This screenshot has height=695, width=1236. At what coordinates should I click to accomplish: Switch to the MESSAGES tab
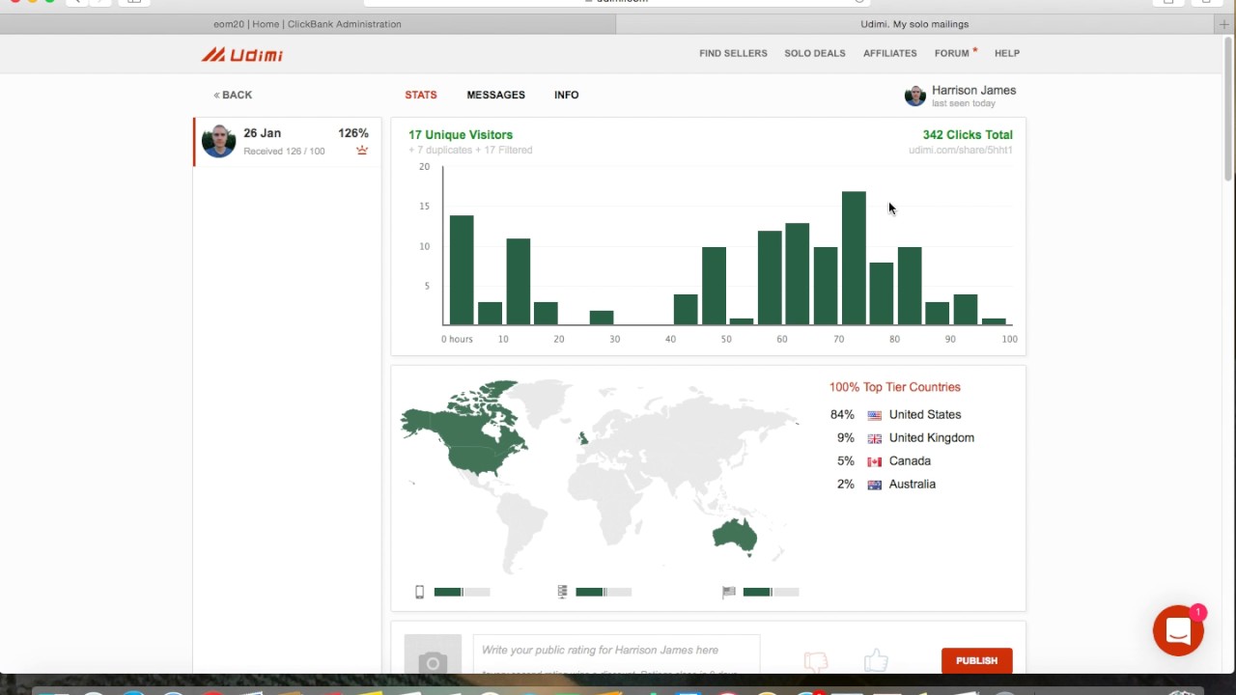coord(495,95)
